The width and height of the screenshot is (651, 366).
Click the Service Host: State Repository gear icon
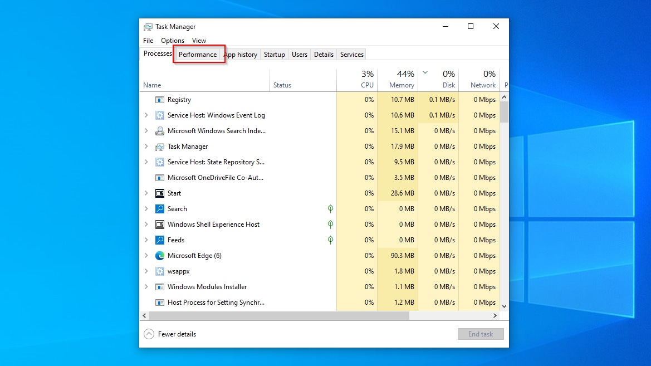coord(159,162)
